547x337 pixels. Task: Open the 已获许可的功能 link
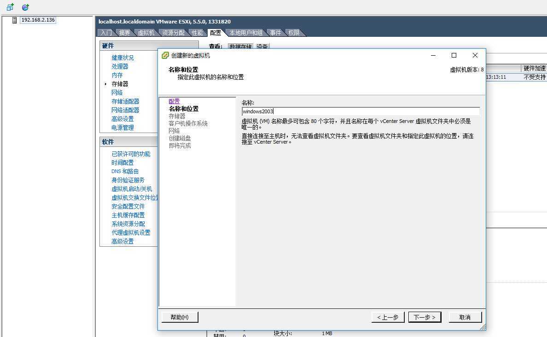131,154
